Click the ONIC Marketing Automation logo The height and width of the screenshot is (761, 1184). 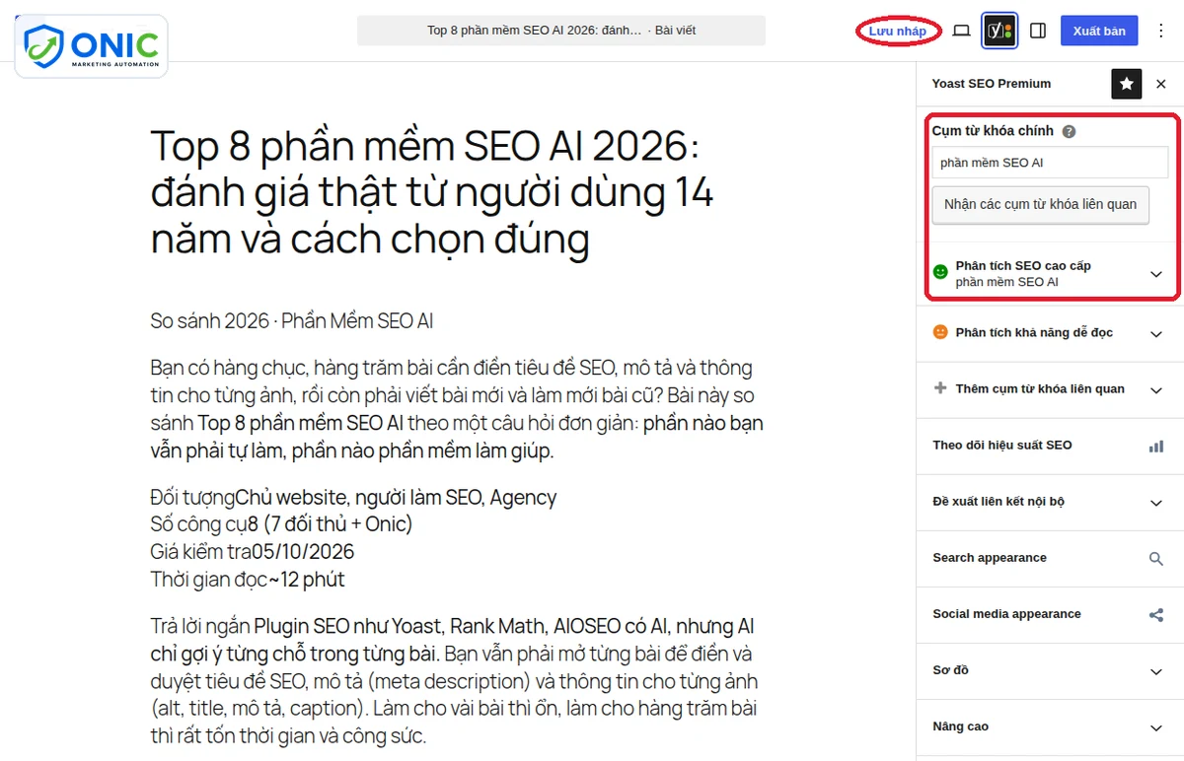tap(92, 46)
